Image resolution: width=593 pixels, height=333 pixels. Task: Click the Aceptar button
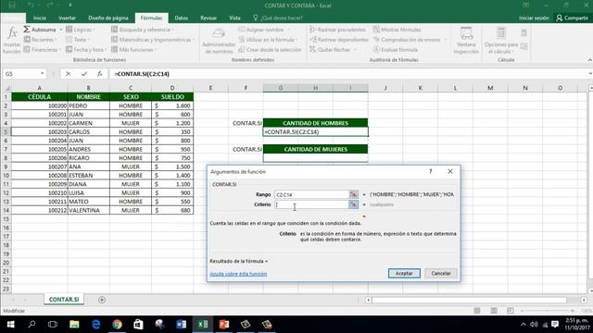[404, 274]
